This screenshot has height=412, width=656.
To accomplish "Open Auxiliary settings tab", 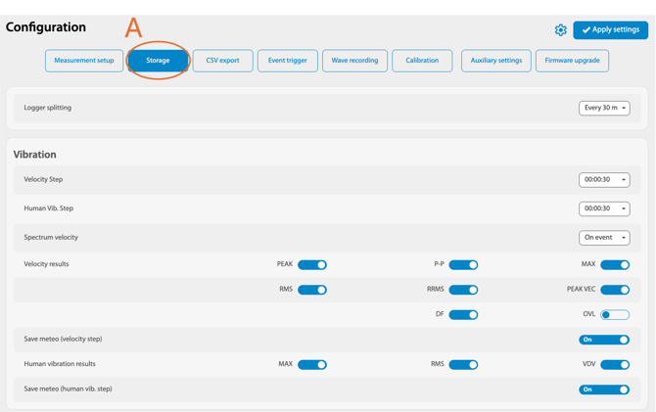I will coord(495,61).
